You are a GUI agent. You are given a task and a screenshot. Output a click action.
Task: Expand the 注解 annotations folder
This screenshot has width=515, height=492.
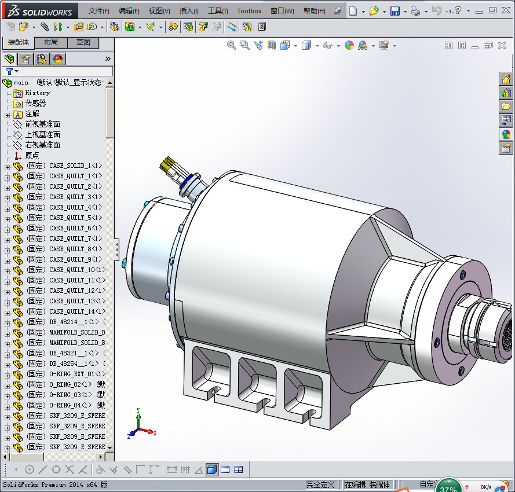pyautogui.click(x=7, y=114)
